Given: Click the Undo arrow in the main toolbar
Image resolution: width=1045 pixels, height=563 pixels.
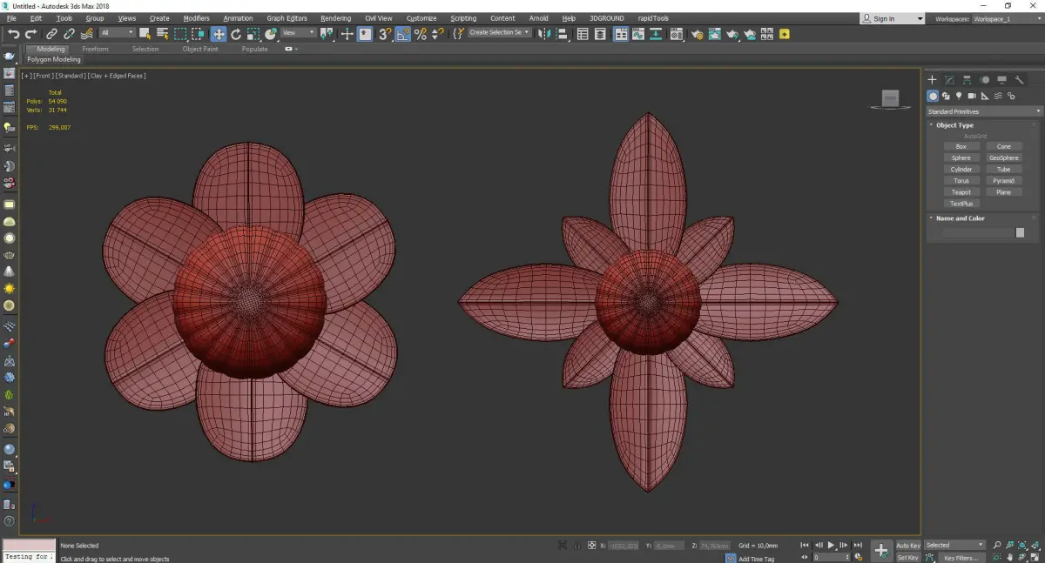Looking at the screenshot, I should (14, 34).
